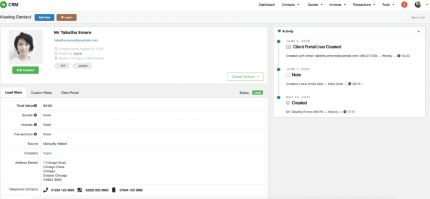Image resolution: width=430 pixels, height=199 pixels.
Task: Click the info icon next to Quotes
Action: 35,115
